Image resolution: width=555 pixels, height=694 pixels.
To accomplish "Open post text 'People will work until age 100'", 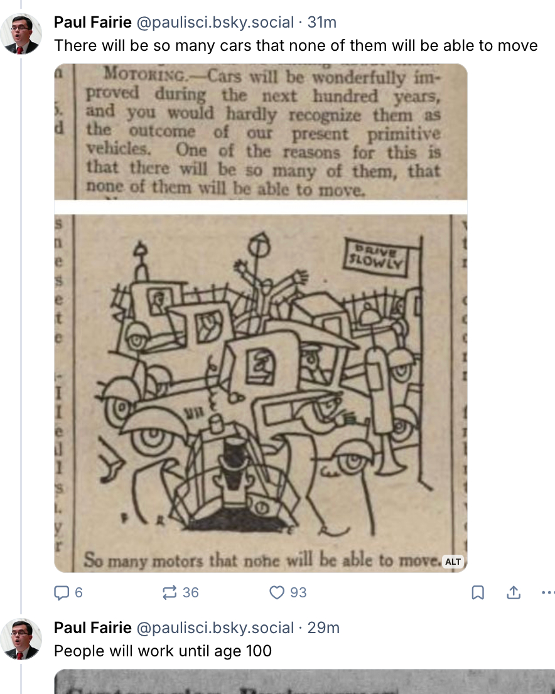I will [x=163, y=651].
